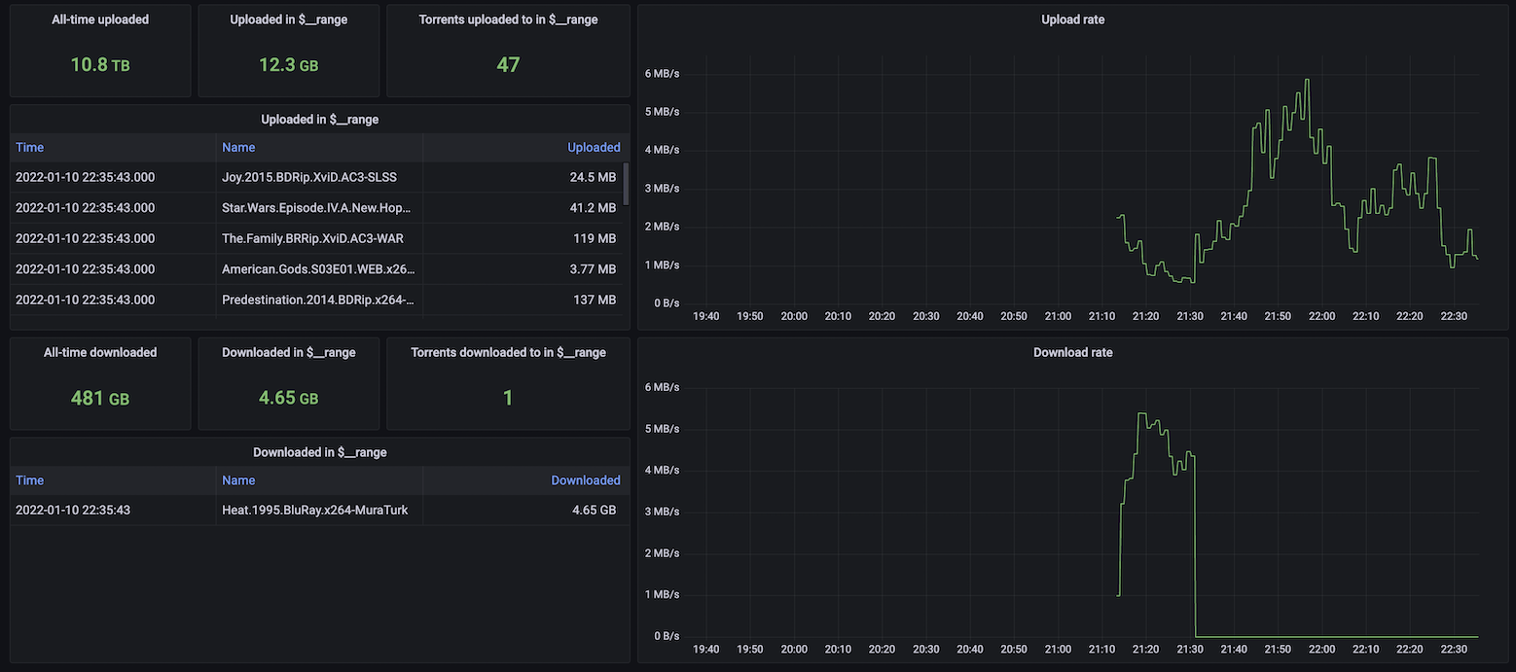Open the All-time uploaded panel title menu
Viewport: 1516px width, 672px height.
click(100, 19)
